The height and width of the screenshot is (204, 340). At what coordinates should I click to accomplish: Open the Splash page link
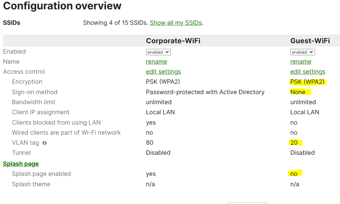point(21,164)
